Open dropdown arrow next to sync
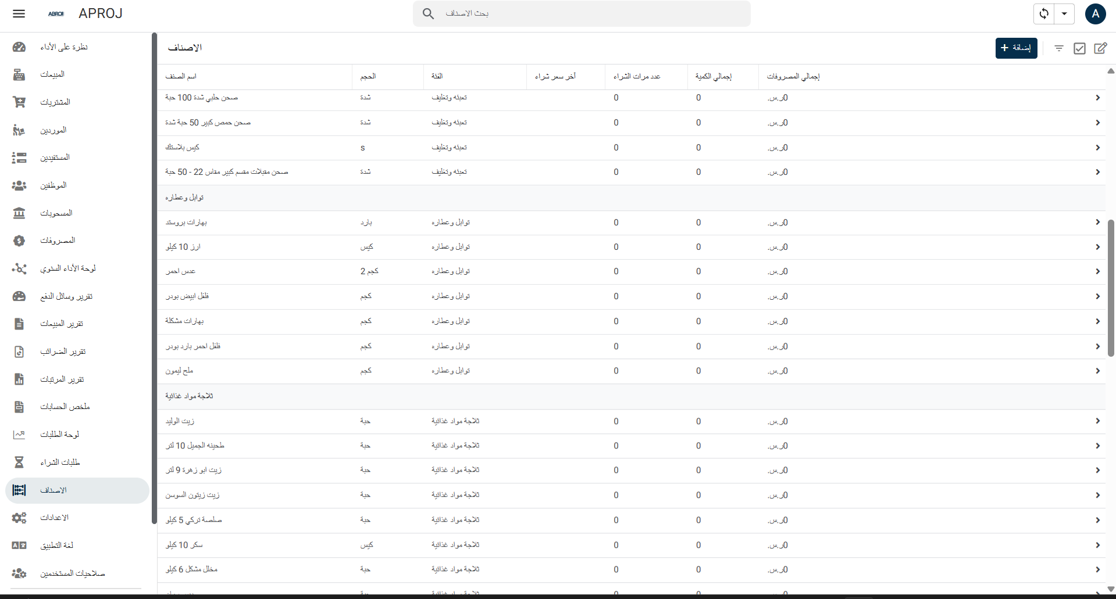This screenshot has height=599, width=1116. (1064, 13)
